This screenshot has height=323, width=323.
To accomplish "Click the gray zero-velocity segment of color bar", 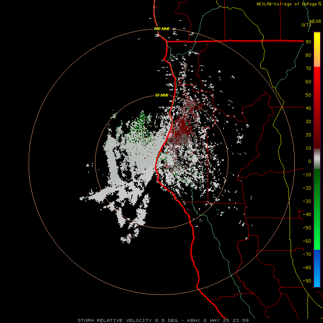I will pyautogui.click(x=317, y=159).
